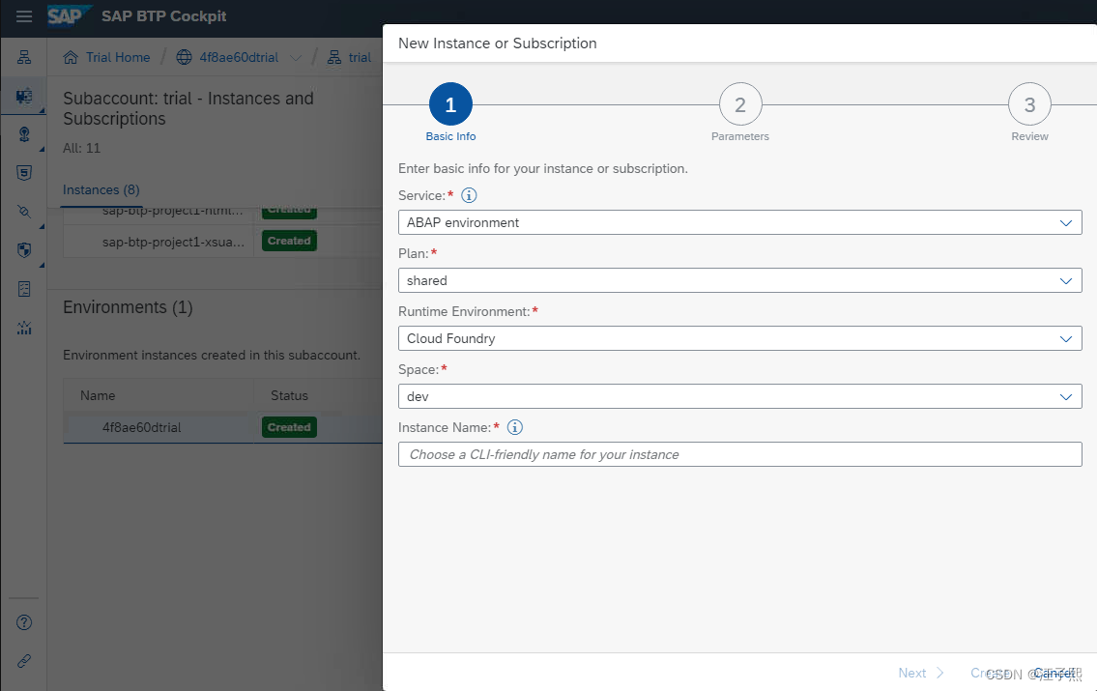Open the Usage Analytics sidebar icon
The height and width of the screenshot is (691, 1097).
pos(24,328)
